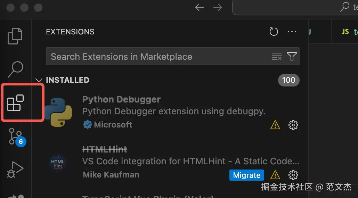Click the warning icon on Python Debugger

tap(275, 125)
